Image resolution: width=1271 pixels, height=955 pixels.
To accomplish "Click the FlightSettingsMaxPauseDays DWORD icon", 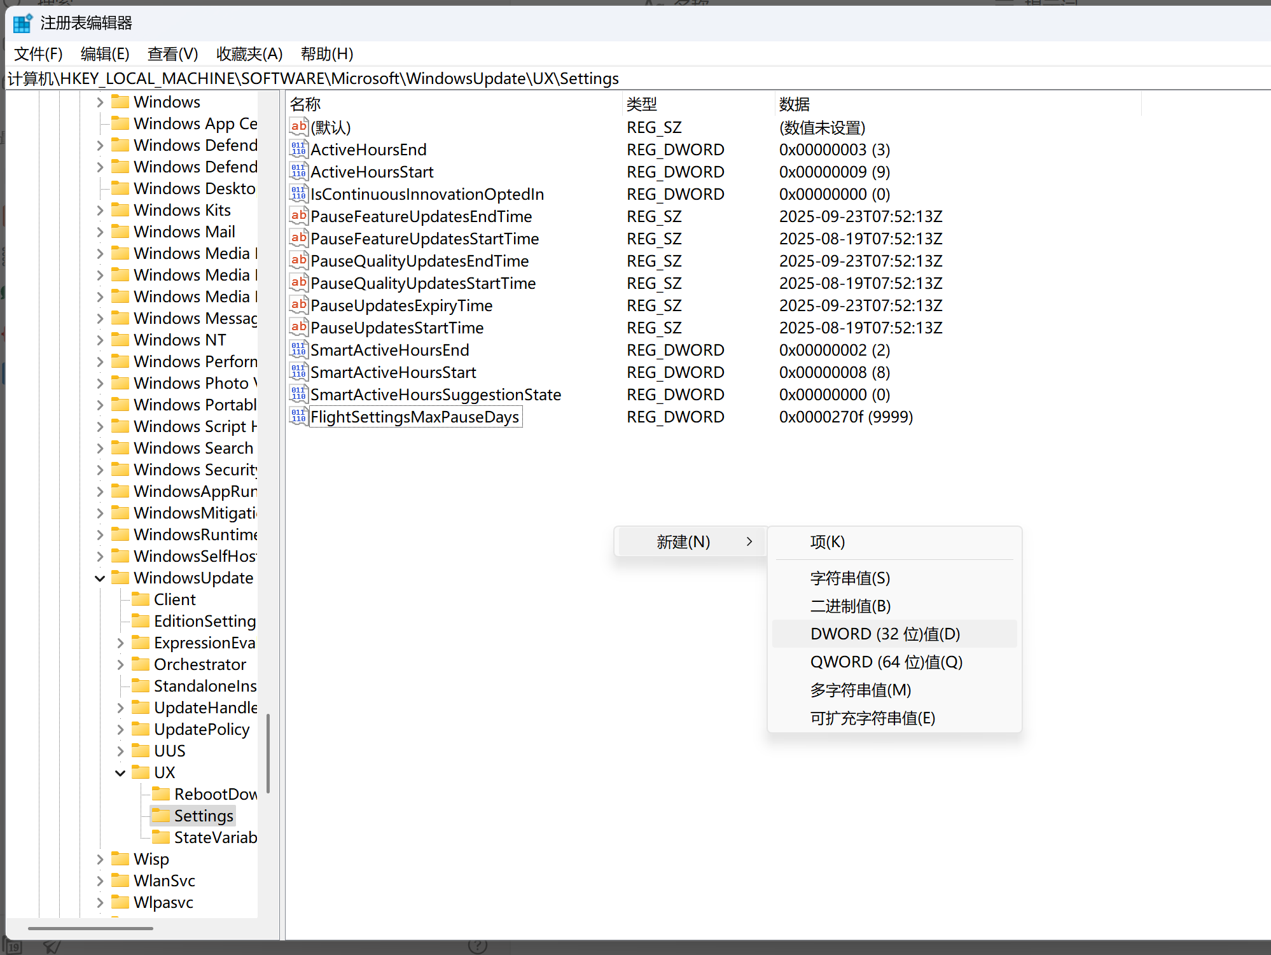I will pyautogui.click(x=298, y=416).
